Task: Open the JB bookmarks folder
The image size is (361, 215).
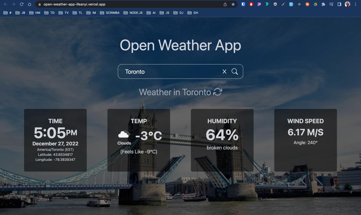Action: click(x=20, y=13)
